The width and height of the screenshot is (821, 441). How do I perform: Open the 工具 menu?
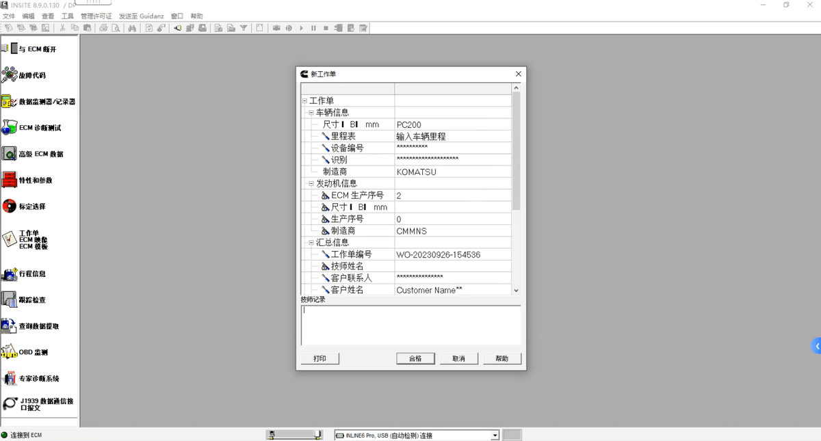coord(68,16)
